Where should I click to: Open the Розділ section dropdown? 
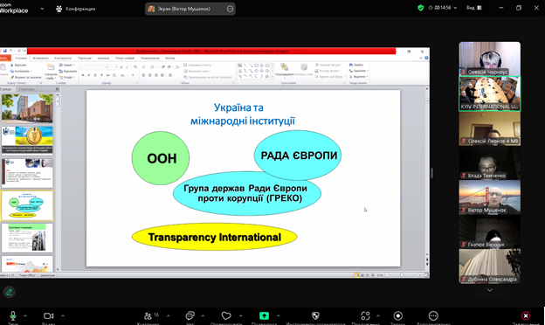pyautogui.click(x=67, y=77)
